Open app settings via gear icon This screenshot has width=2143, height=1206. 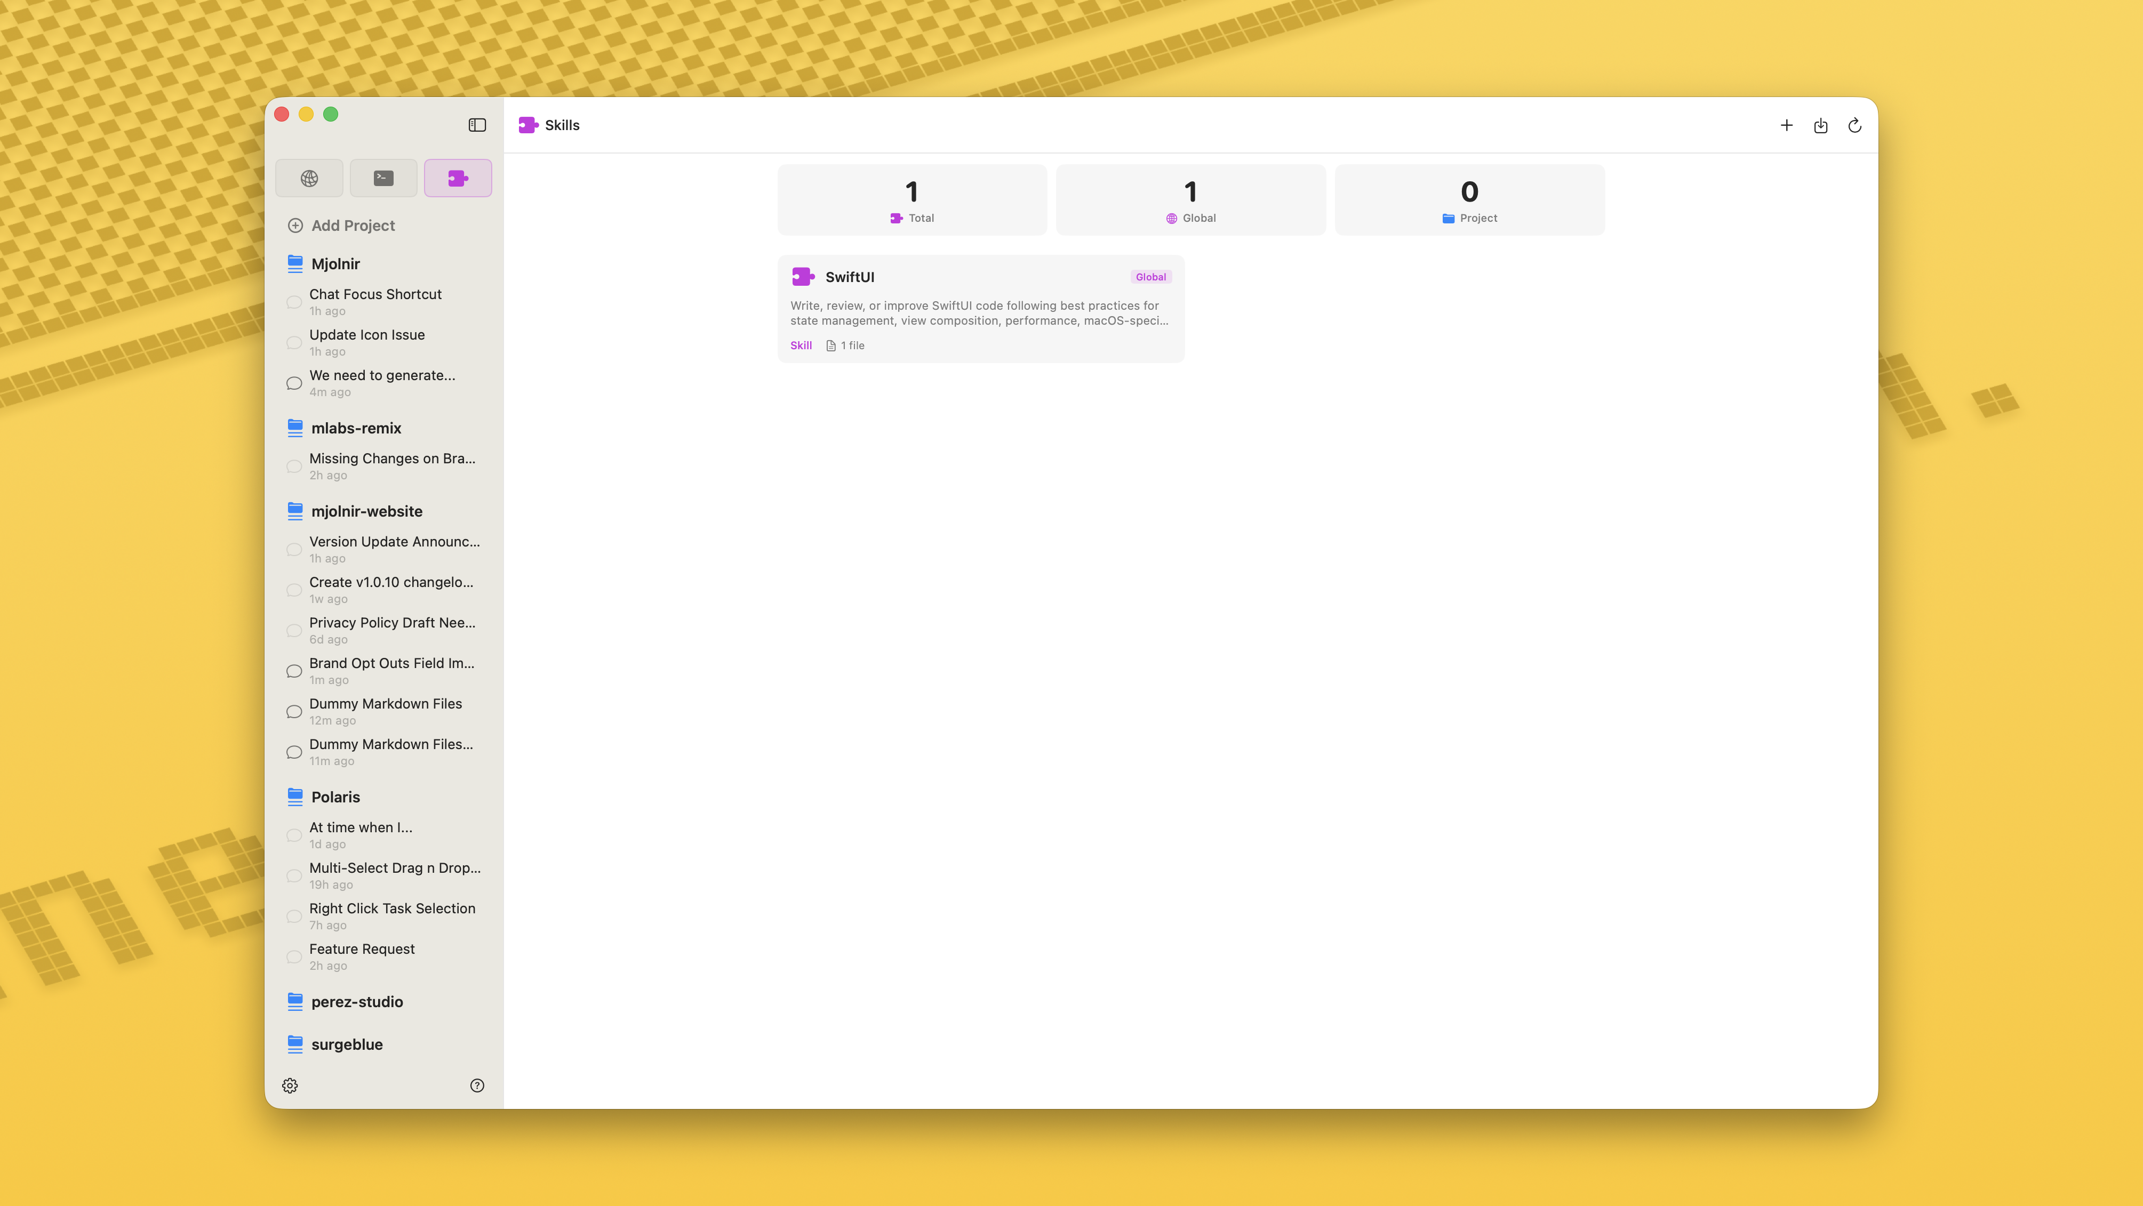(x=290, y=1086)
